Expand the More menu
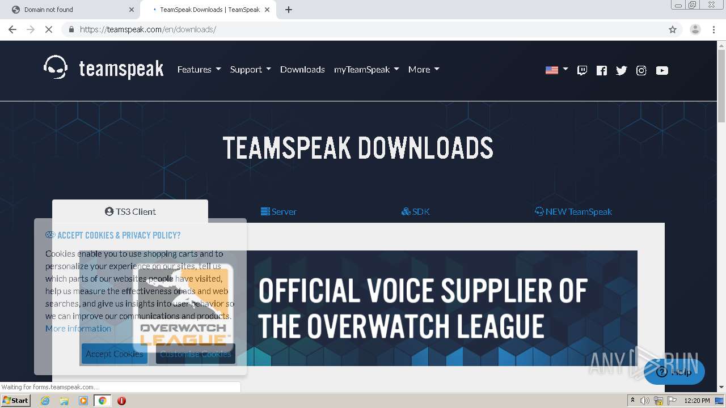 click(424, 69)
